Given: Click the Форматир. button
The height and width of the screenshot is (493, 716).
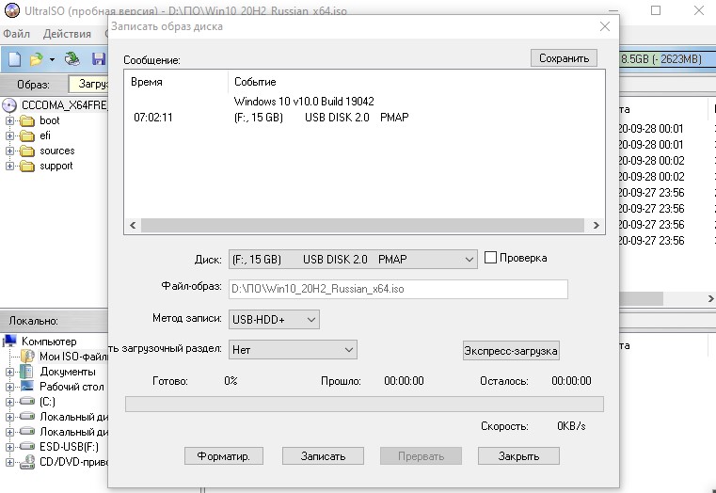Looking at the screenshot, I should coord(224,455).
